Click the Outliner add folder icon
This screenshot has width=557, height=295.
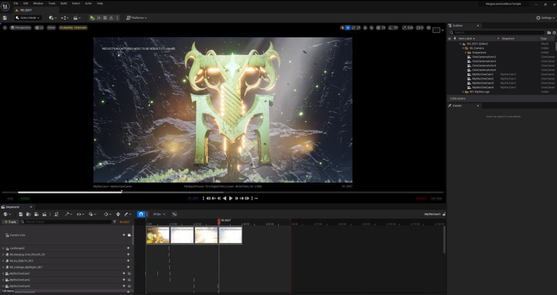[x=549, y=32]
